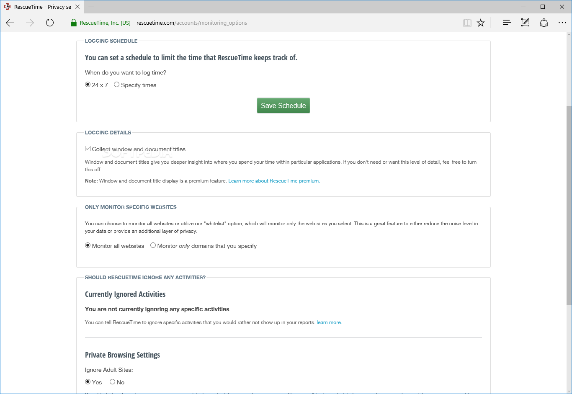572x394 pixels.
Task: Choose No for Ignore Adult Sites
Action: [112, 382]
